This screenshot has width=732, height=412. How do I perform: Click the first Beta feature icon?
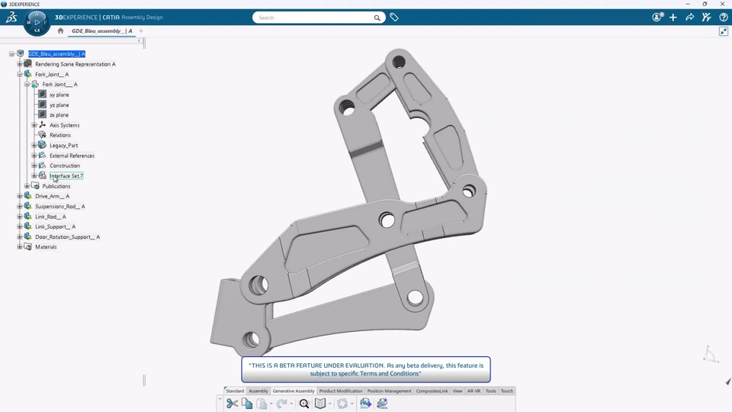coord(365,403)
